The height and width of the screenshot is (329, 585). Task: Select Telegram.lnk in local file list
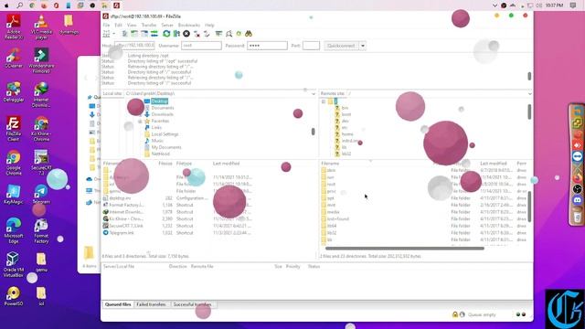tap(122, 233)
